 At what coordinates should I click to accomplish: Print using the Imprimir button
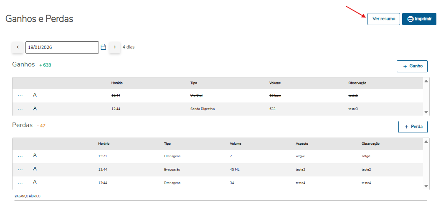click(x=419, y=19)
